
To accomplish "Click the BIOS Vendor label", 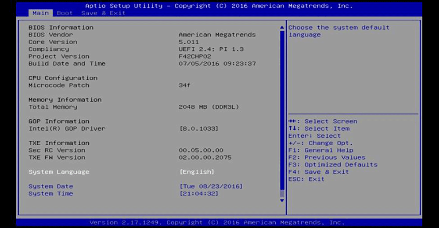I will click(x=50, y=35).
